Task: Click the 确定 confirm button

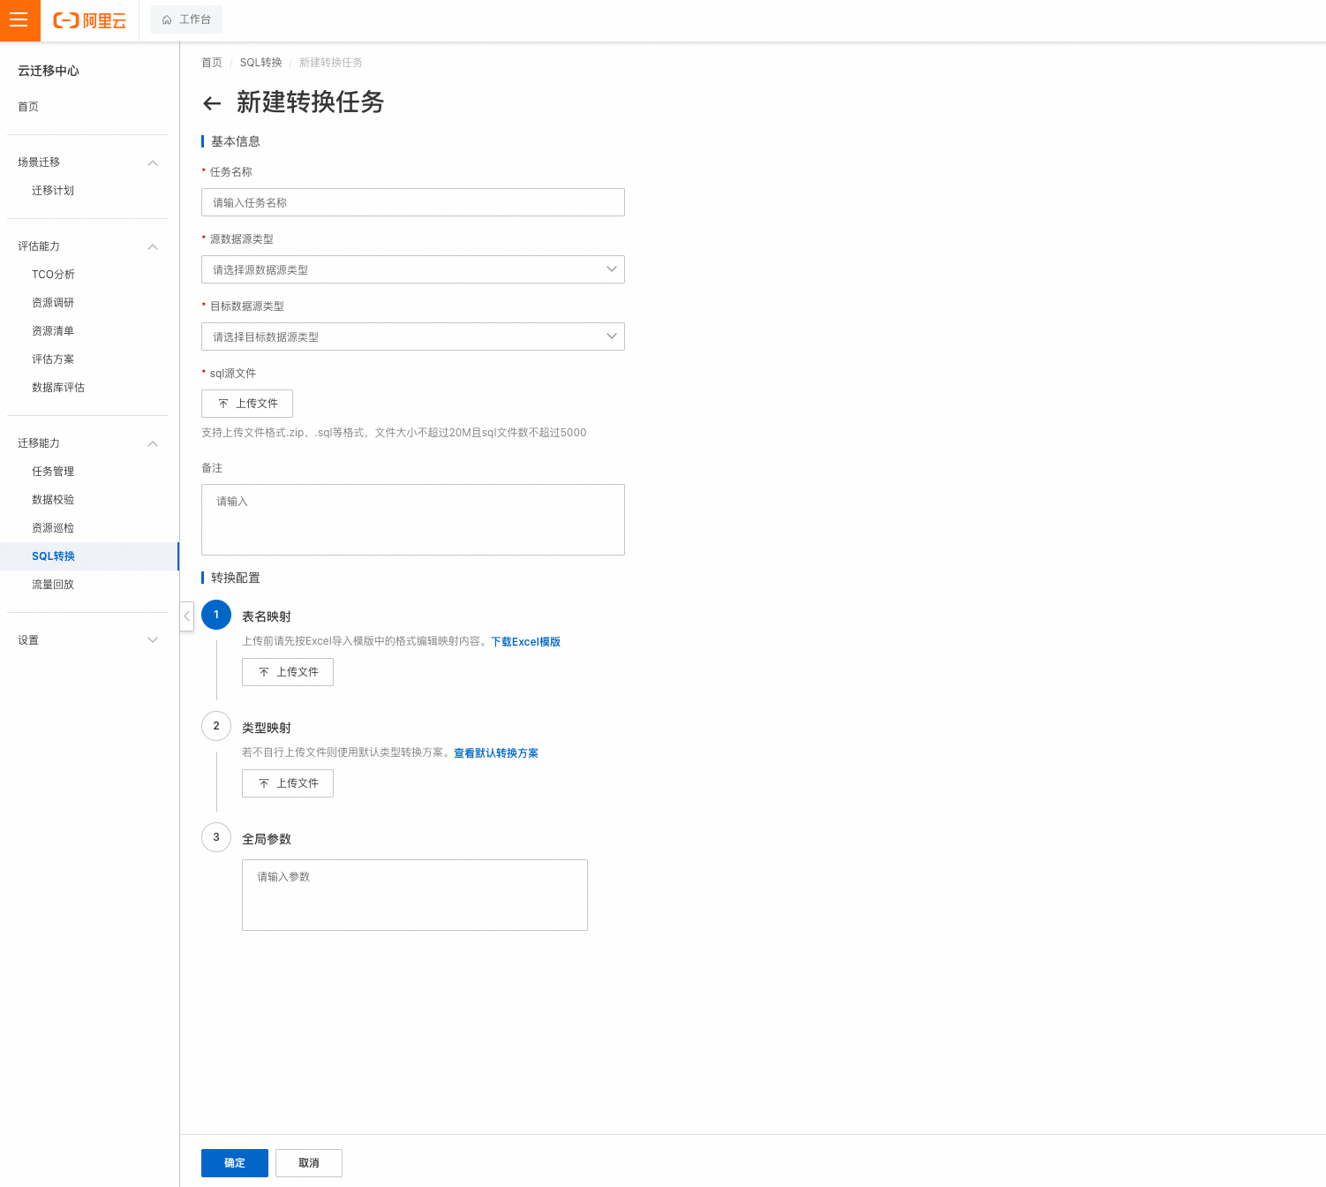Action: pyautogui.click(x=235, y=1163)
